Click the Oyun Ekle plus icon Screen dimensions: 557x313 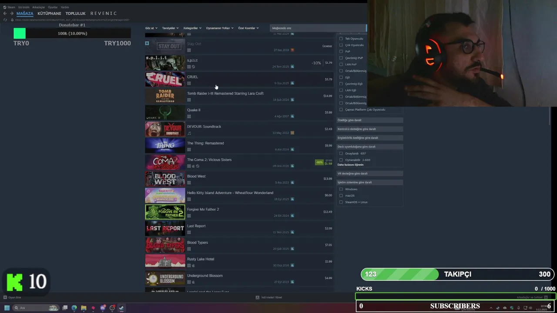tap(5, 297)
